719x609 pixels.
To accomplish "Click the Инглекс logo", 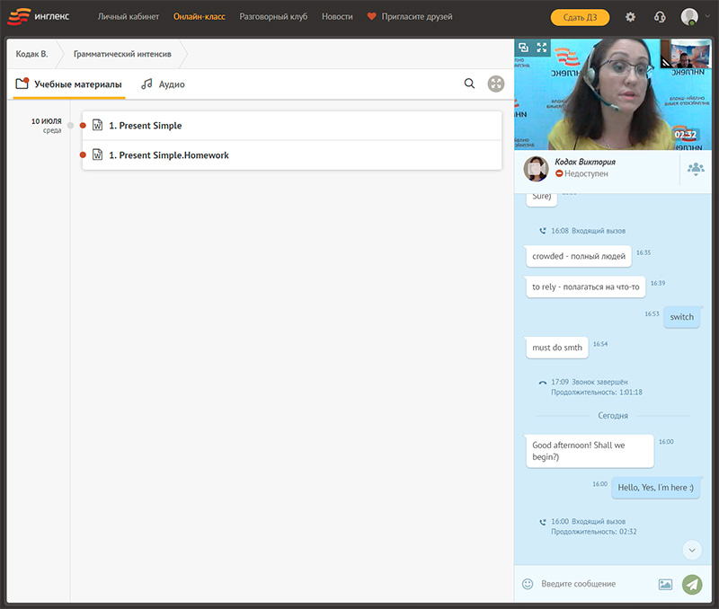I will point(39,17).
